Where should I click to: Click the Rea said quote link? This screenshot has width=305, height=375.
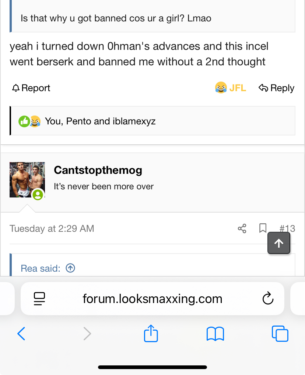click(x=40, y=268)
